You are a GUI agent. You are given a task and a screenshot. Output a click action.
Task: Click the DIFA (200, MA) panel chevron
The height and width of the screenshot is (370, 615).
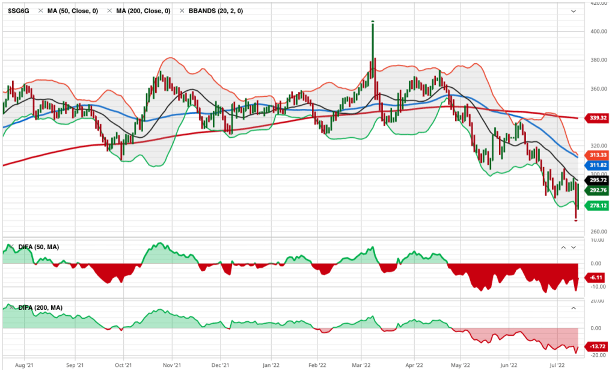click(574, 307)
